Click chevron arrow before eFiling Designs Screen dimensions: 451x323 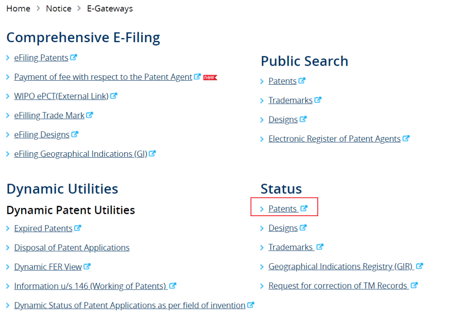click(8, 135)
